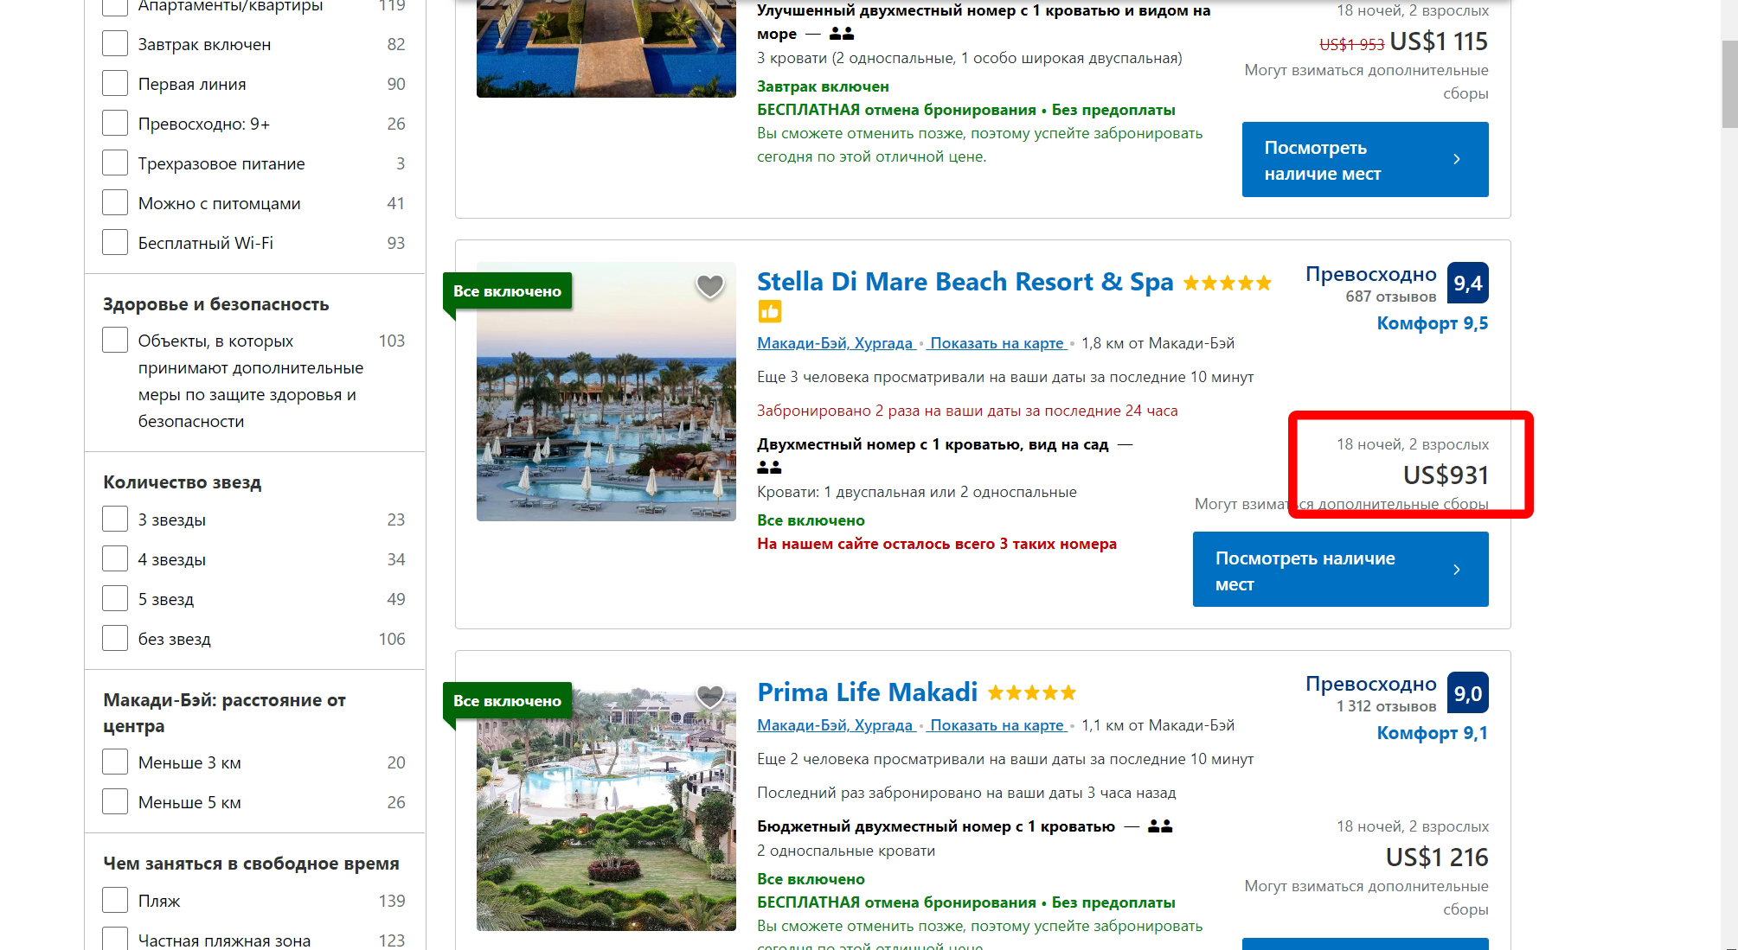Click the star rating icons next to Prima Life Makadi
This screenshot has width=1738, height=950.
pyautogui.click(x=1032, y=692)
